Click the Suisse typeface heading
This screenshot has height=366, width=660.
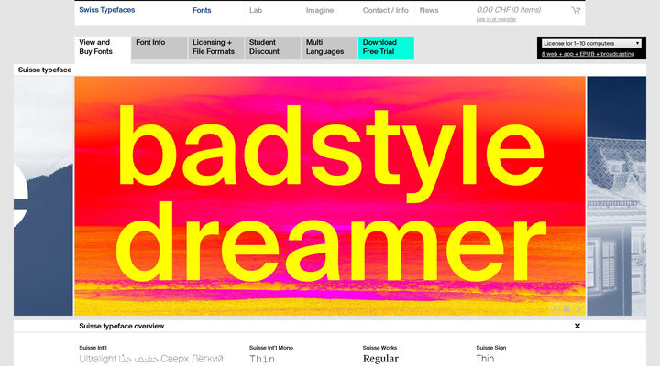point(45,70)
